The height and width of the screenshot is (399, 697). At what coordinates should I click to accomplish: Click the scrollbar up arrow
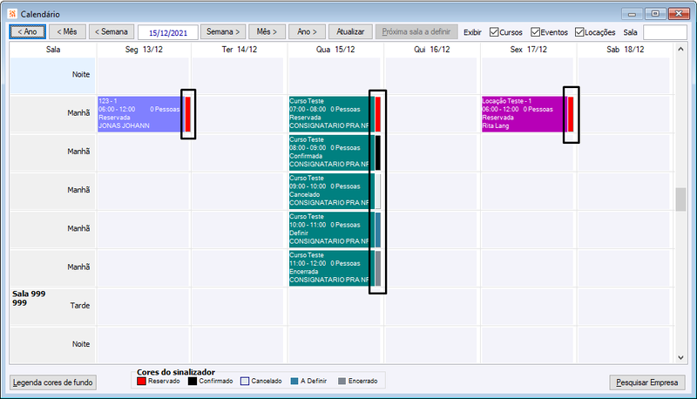680,49
